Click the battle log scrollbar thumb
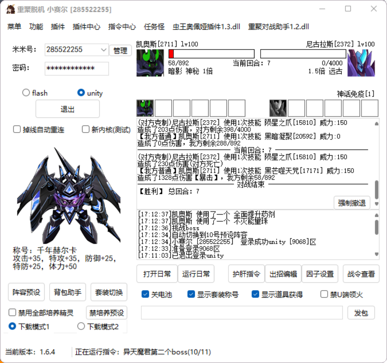The width and height of the screenshot is (387, 363). (376, 189)
